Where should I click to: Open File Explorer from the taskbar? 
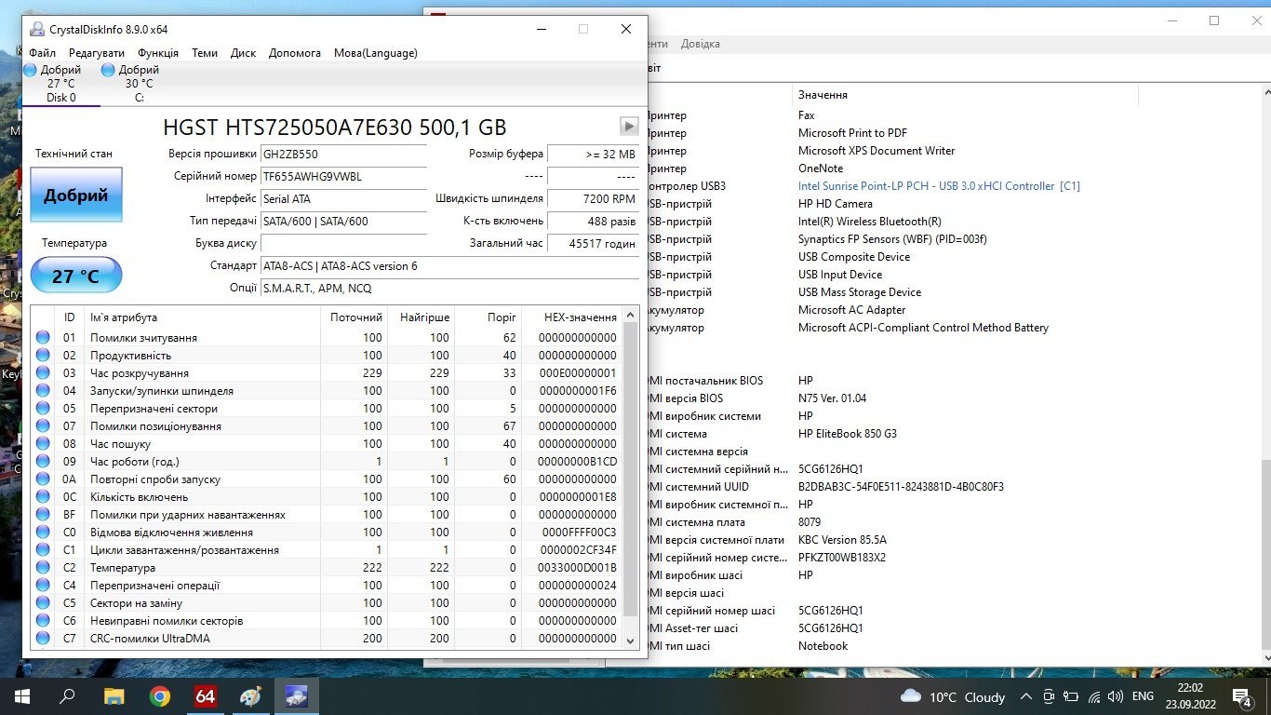point(114,695)
